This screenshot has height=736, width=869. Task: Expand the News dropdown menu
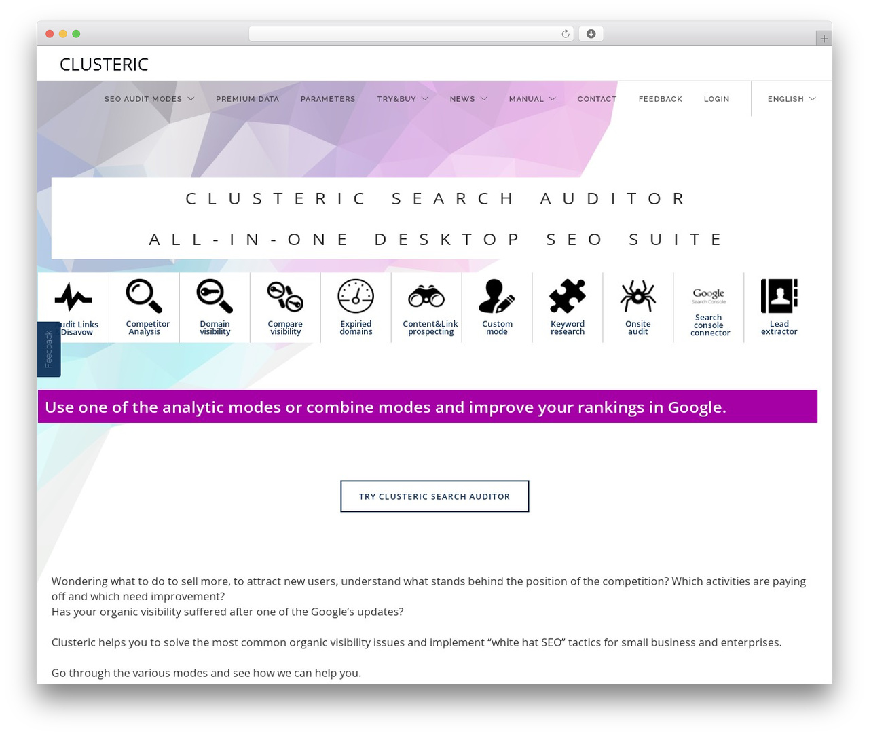pyautogui.click(x=468, y=99)
